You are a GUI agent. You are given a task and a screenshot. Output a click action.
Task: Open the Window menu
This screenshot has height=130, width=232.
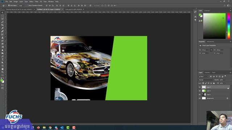51,1
